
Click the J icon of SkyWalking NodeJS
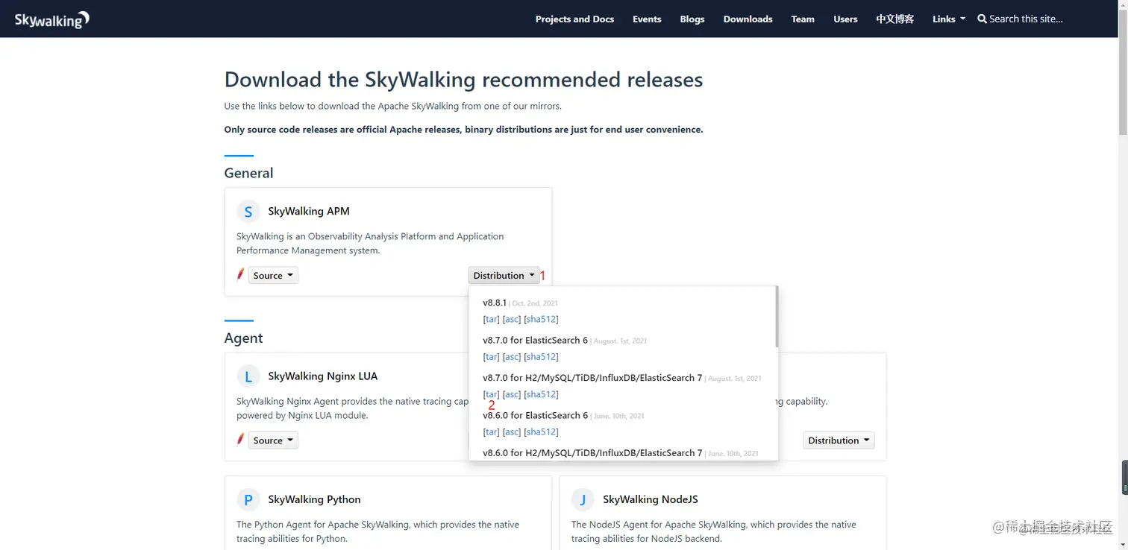(x=583, y=499)
